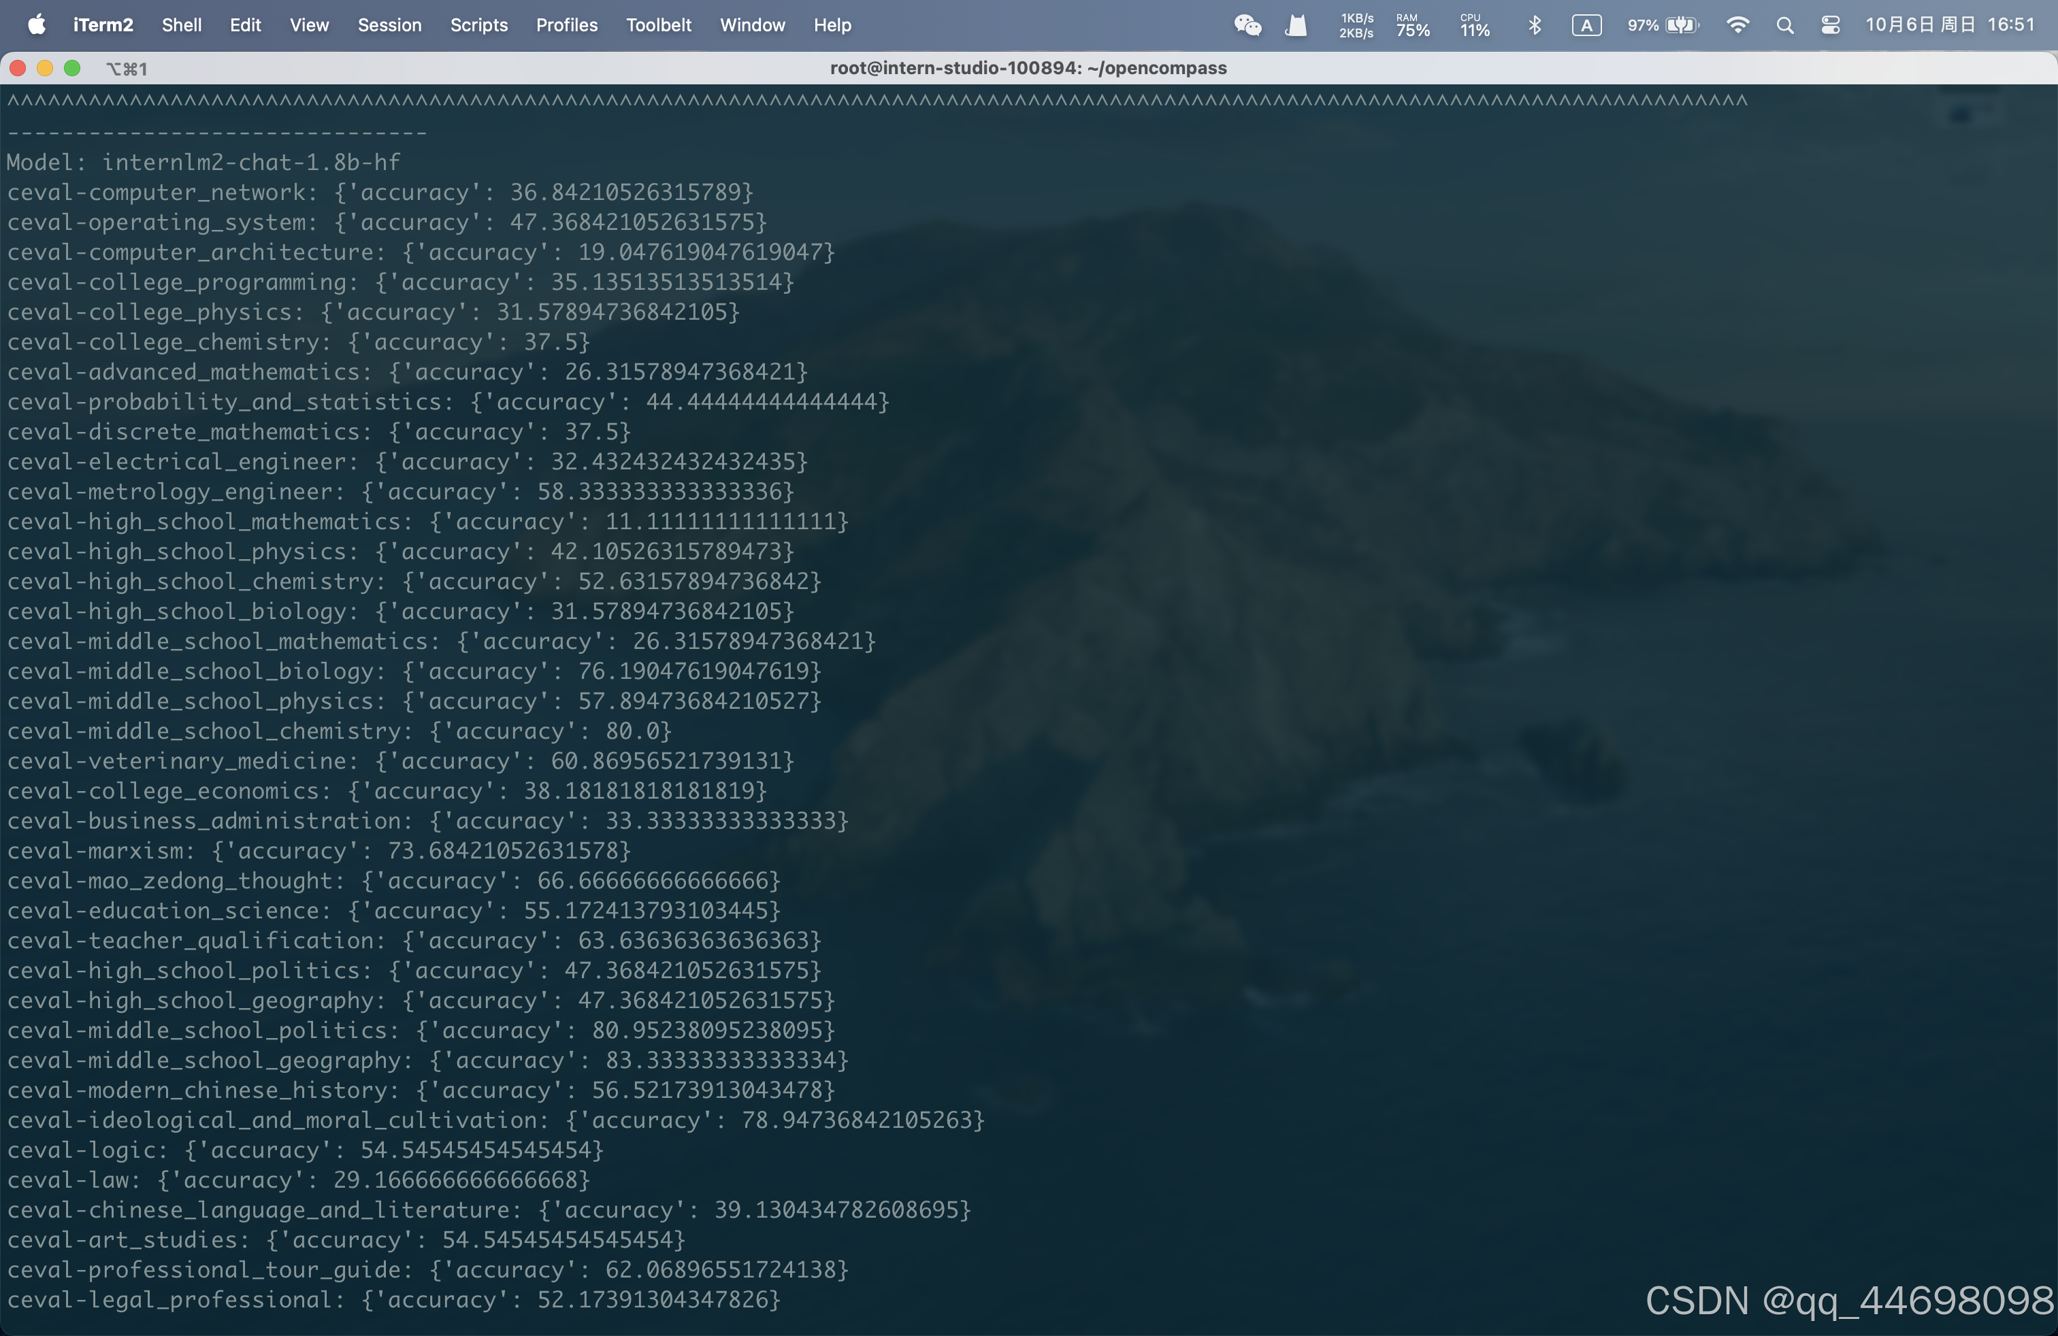The height and width of the screenshot is (1336, 2058).
Task: Click the RAM 75% usage indicator
Action: [1411, 25]
